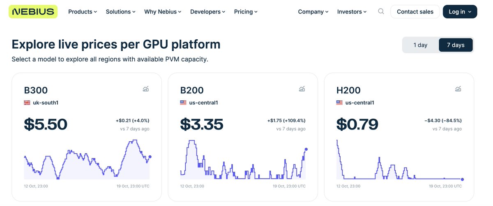Click the Contact sales button
The image size is (493, 206).
point(415,11)
